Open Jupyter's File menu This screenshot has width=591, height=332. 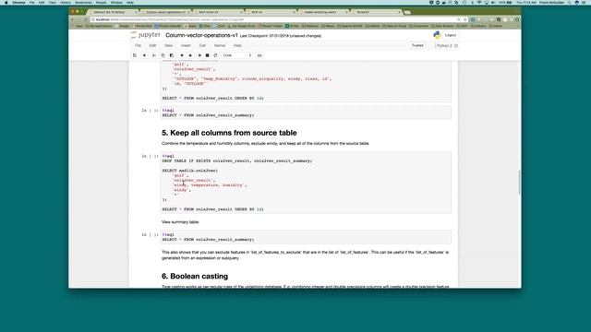pos(138,45)
